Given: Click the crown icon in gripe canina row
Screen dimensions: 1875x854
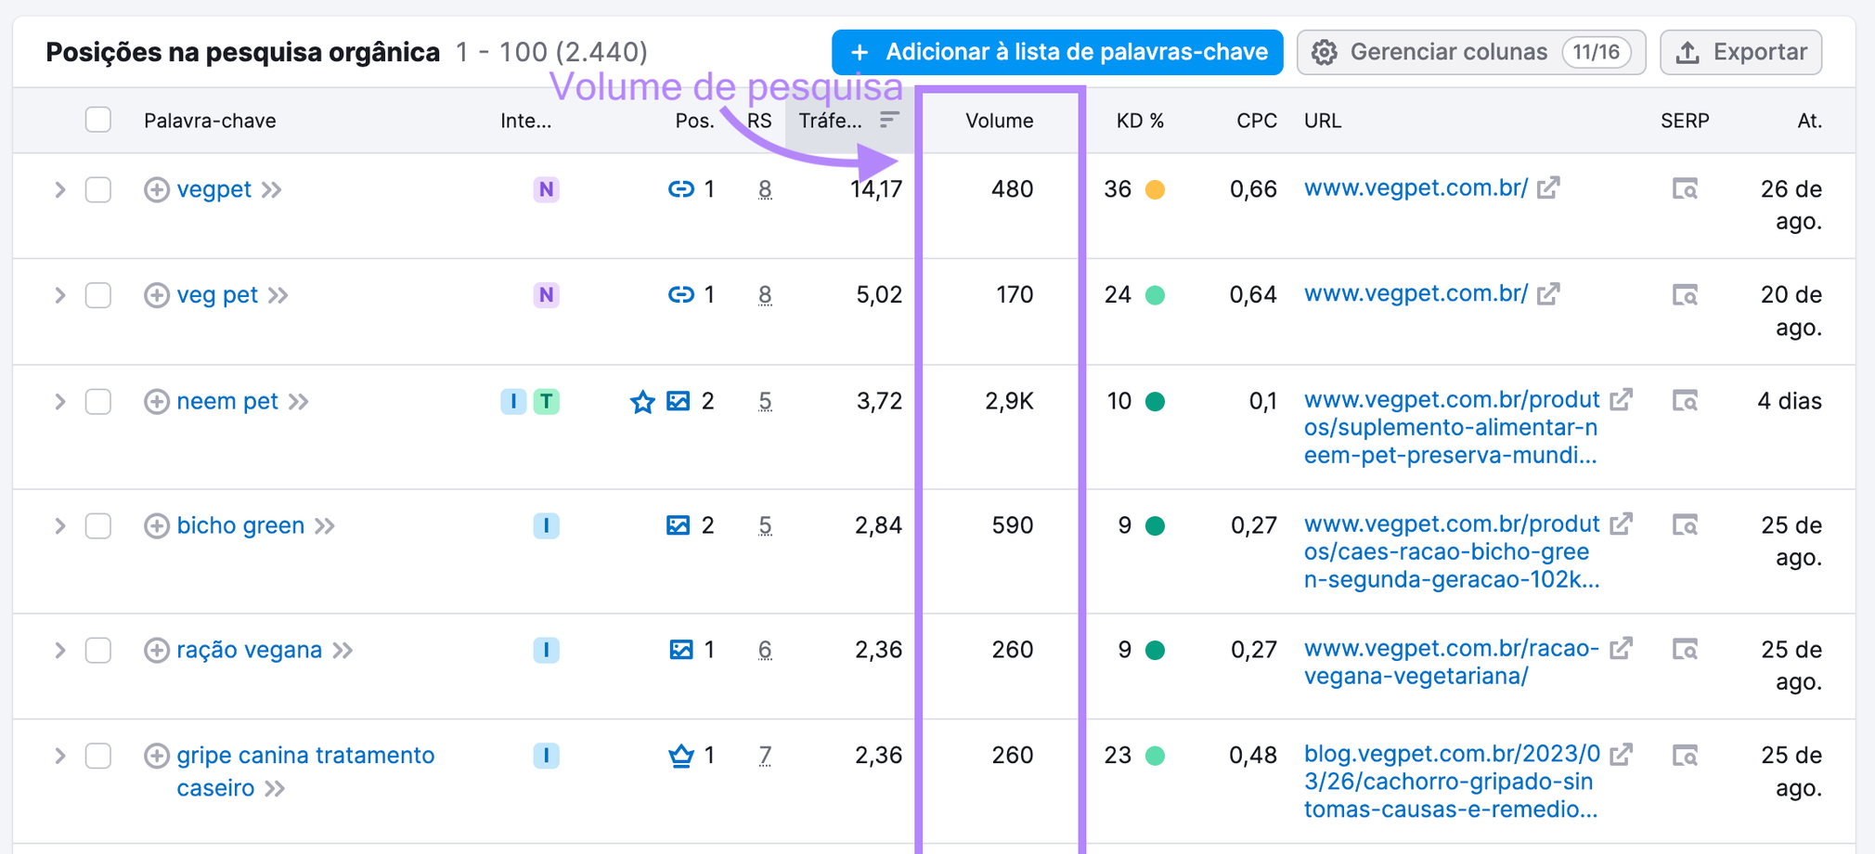Looking at the screenshot, I should click(x=681, y=756).
